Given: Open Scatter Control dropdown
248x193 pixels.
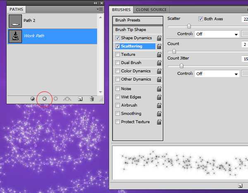Looking at the screenshot, I should point(217,34).
